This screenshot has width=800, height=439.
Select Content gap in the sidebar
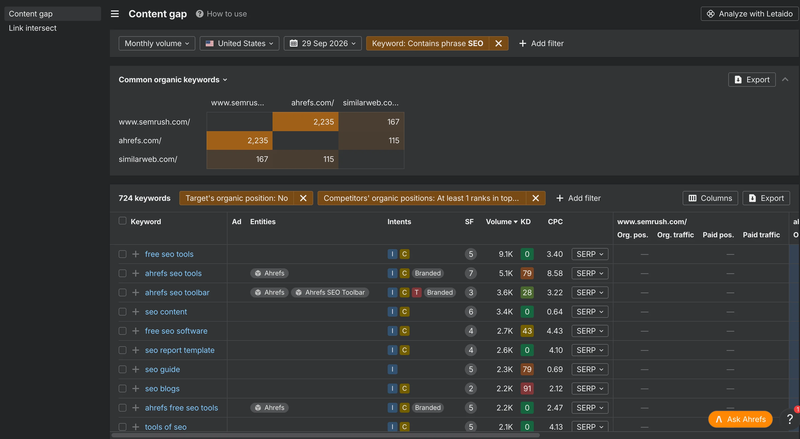pyautogui.click(x=52, y=14)
